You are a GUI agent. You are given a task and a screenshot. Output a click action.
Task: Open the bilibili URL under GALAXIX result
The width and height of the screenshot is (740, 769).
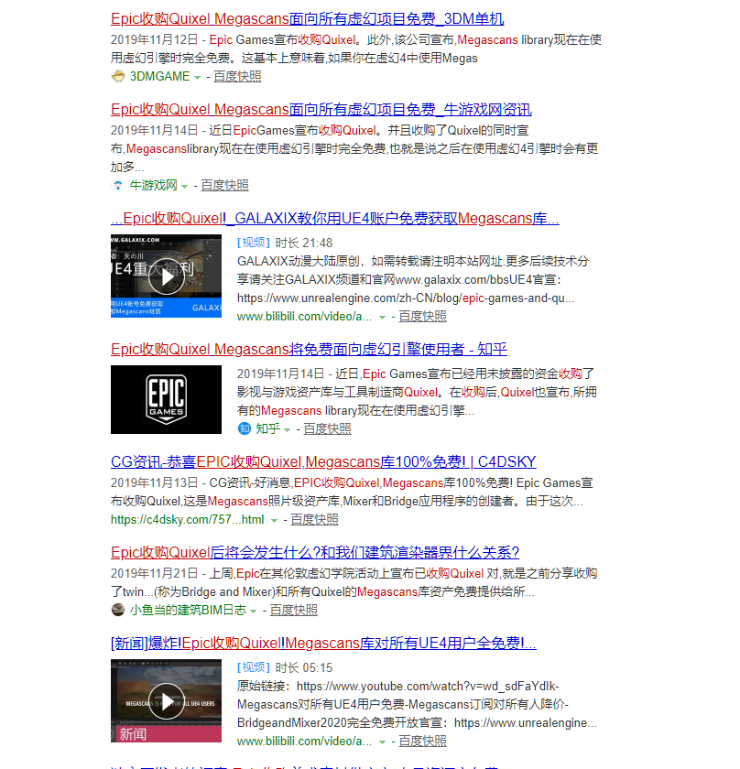click(304, 317)
